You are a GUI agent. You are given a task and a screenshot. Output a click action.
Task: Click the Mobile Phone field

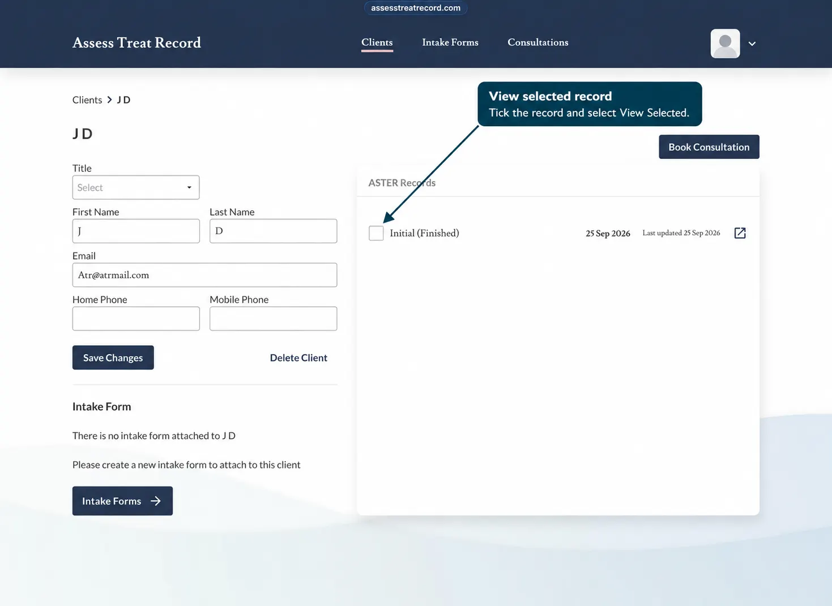pos(273,319)
